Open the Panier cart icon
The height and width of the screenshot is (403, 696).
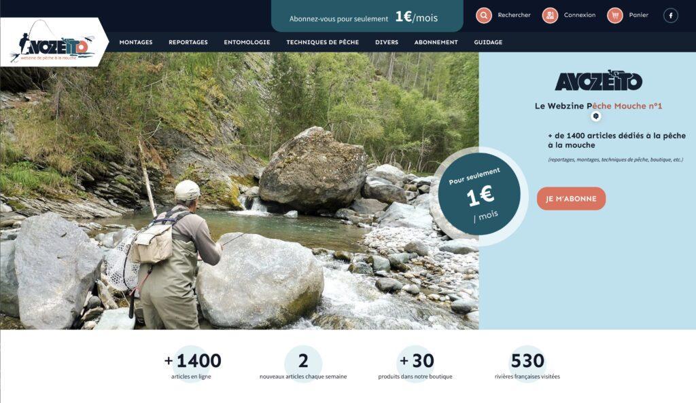coord(615,16)
